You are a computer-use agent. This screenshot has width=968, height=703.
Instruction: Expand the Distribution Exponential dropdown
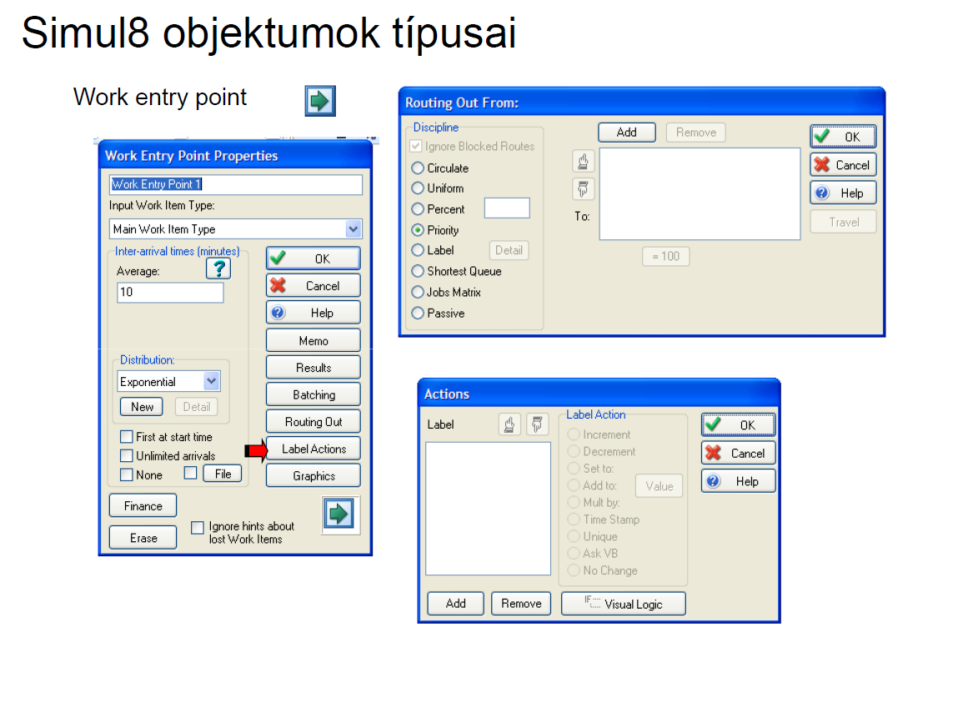[x=211, y=381]
